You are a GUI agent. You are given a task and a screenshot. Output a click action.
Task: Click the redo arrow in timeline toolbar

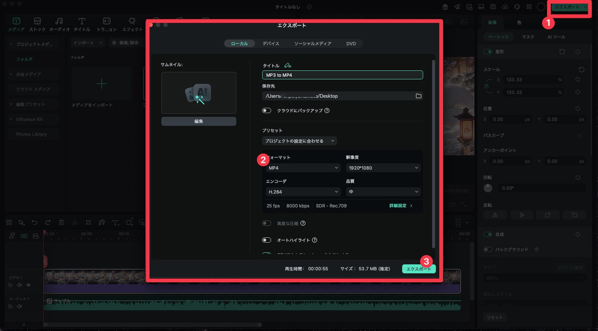coord(48,222)
